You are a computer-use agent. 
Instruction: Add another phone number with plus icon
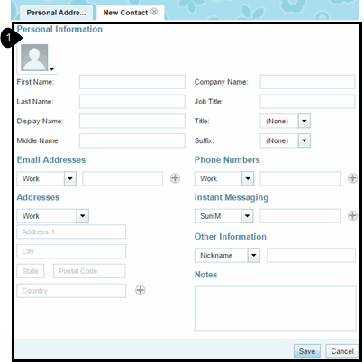352,178
